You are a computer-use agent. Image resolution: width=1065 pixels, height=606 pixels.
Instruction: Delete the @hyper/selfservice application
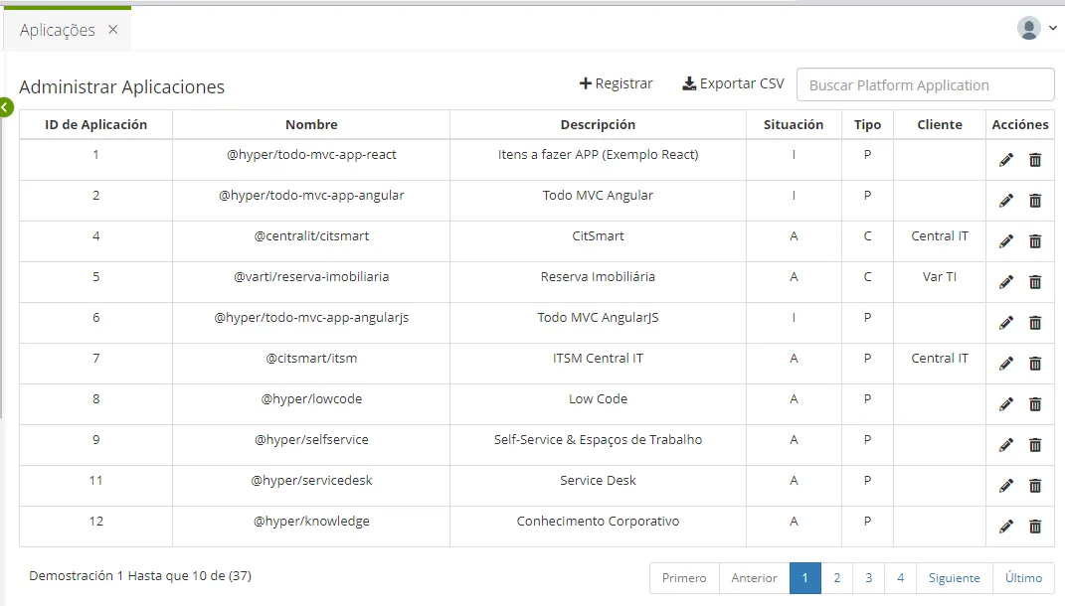click(1035, 445)
